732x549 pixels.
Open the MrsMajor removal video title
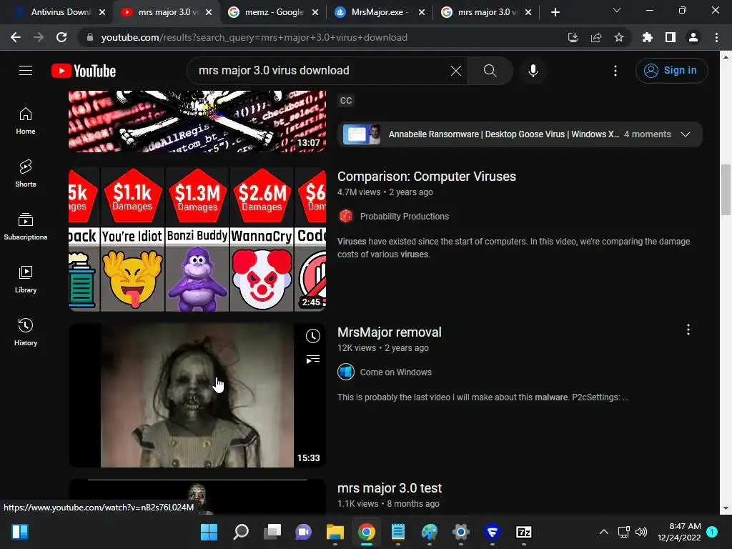[390, 332]
